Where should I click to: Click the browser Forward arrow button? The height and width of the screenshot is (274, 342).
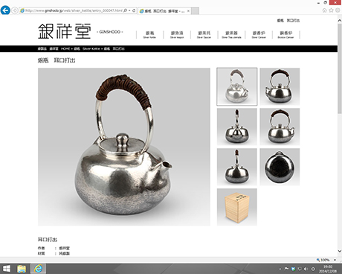15,10
